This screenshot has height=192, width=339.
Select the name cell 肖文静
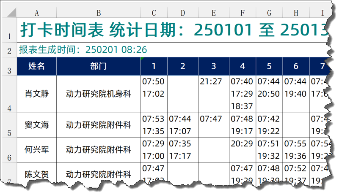pos(37,94)
